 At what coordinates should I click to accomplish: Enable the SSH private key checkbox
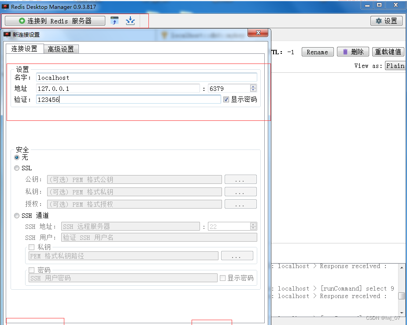click(x=32, y=247)
